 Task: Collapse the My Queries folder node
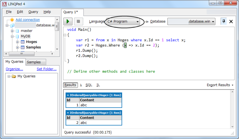(9, 76)
